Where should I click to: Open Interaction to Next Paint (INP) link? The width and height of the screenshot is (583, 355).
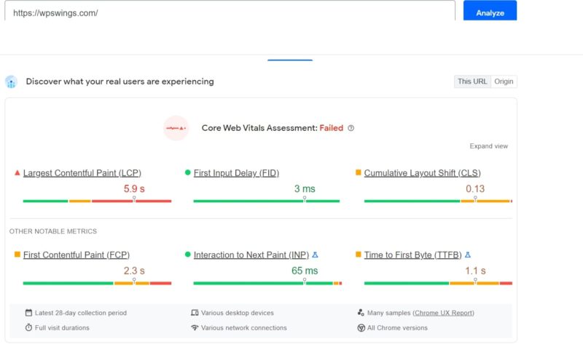(251, 255)
